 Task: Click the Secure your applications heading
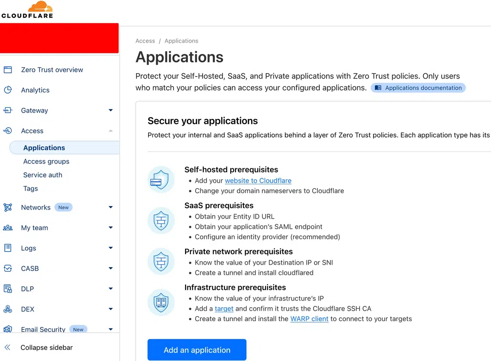point(203,121)
